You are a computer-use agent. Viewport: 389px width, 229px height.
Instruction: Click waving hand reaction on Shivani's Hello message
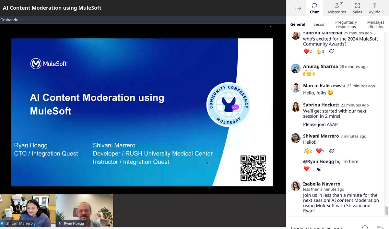tap(308, 151)
